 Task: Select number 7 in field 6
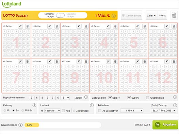[x=175, y=31]
